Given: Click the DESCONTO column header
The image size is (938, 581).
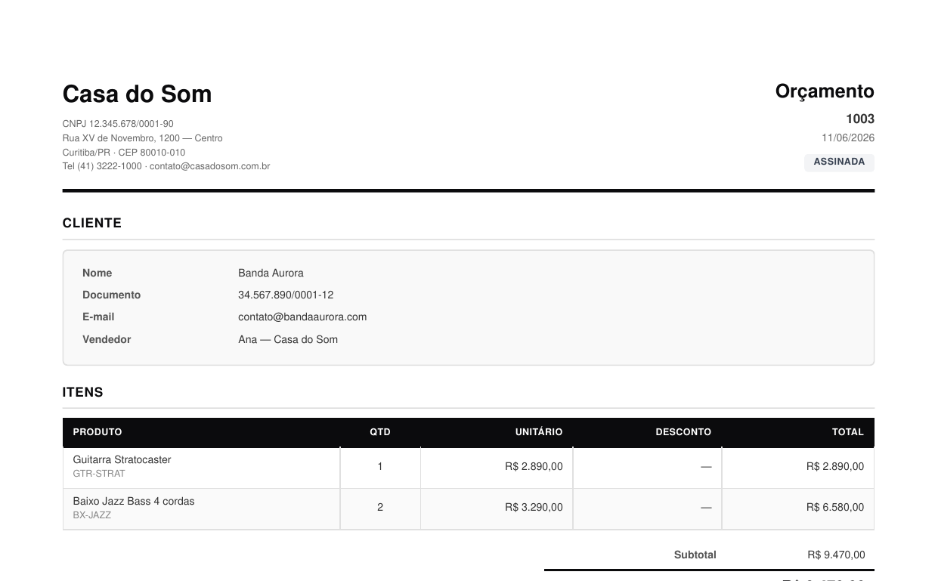Looking at the screenshot, I should 683,432.
